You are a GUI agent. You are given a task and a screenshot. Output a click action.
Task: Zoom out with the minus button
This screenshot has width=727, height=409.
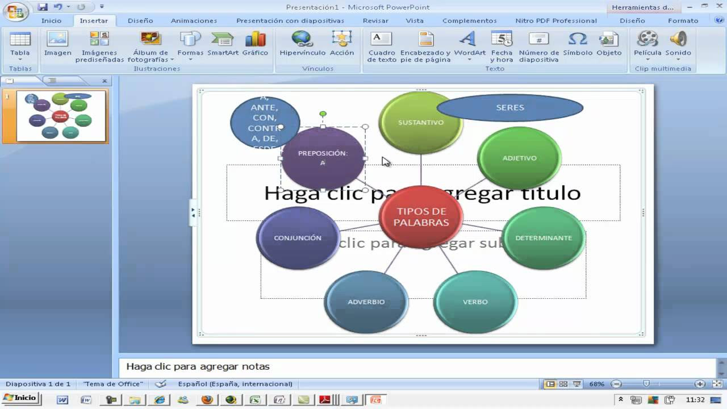tap(616, 384)
